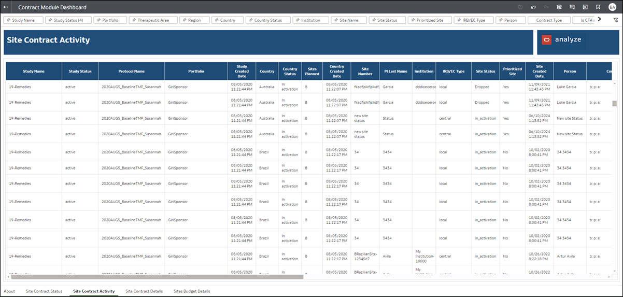The height and width of the screenshot is (297, 623).
Task: Open the Region filter chip
Action: click(x=195, y=20)
